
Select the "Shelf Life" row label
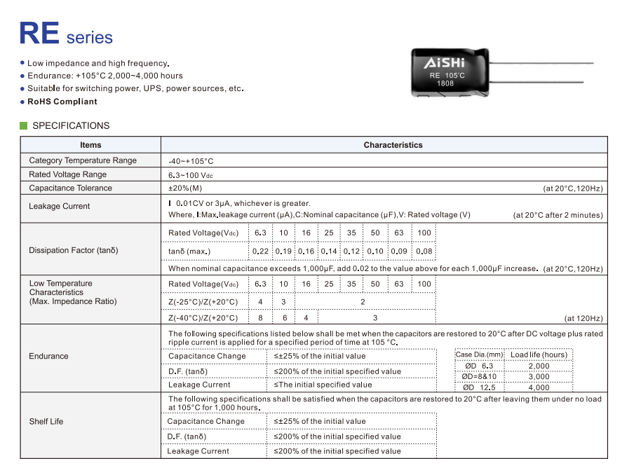pos(46,422)
